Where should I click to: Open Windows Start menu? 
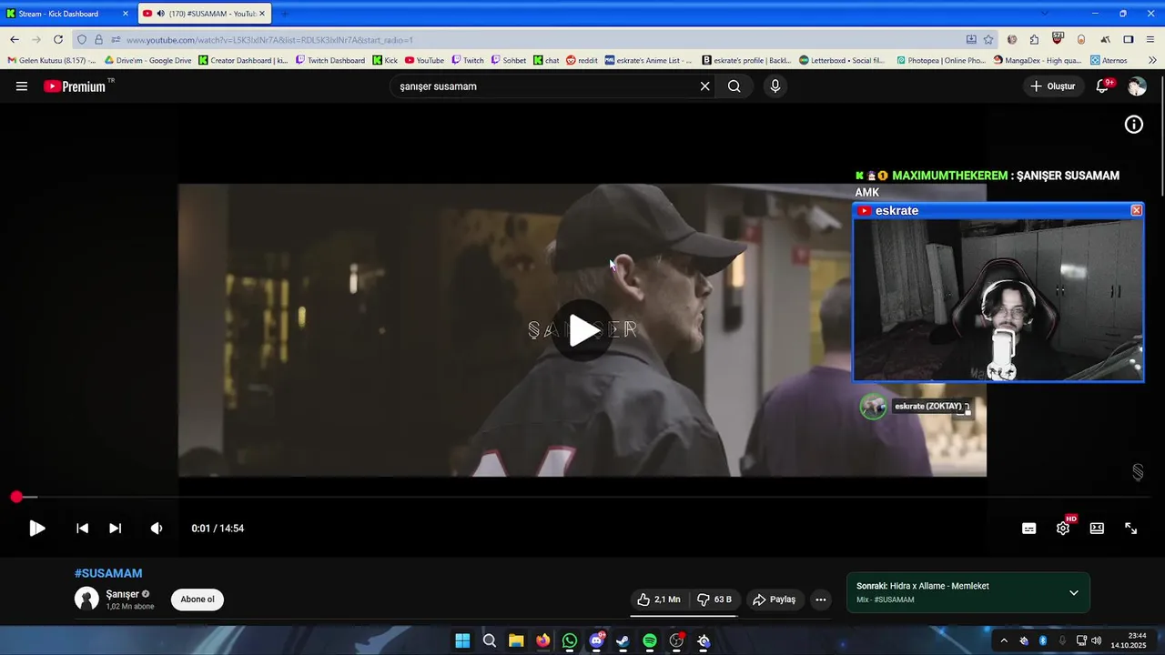462,641
